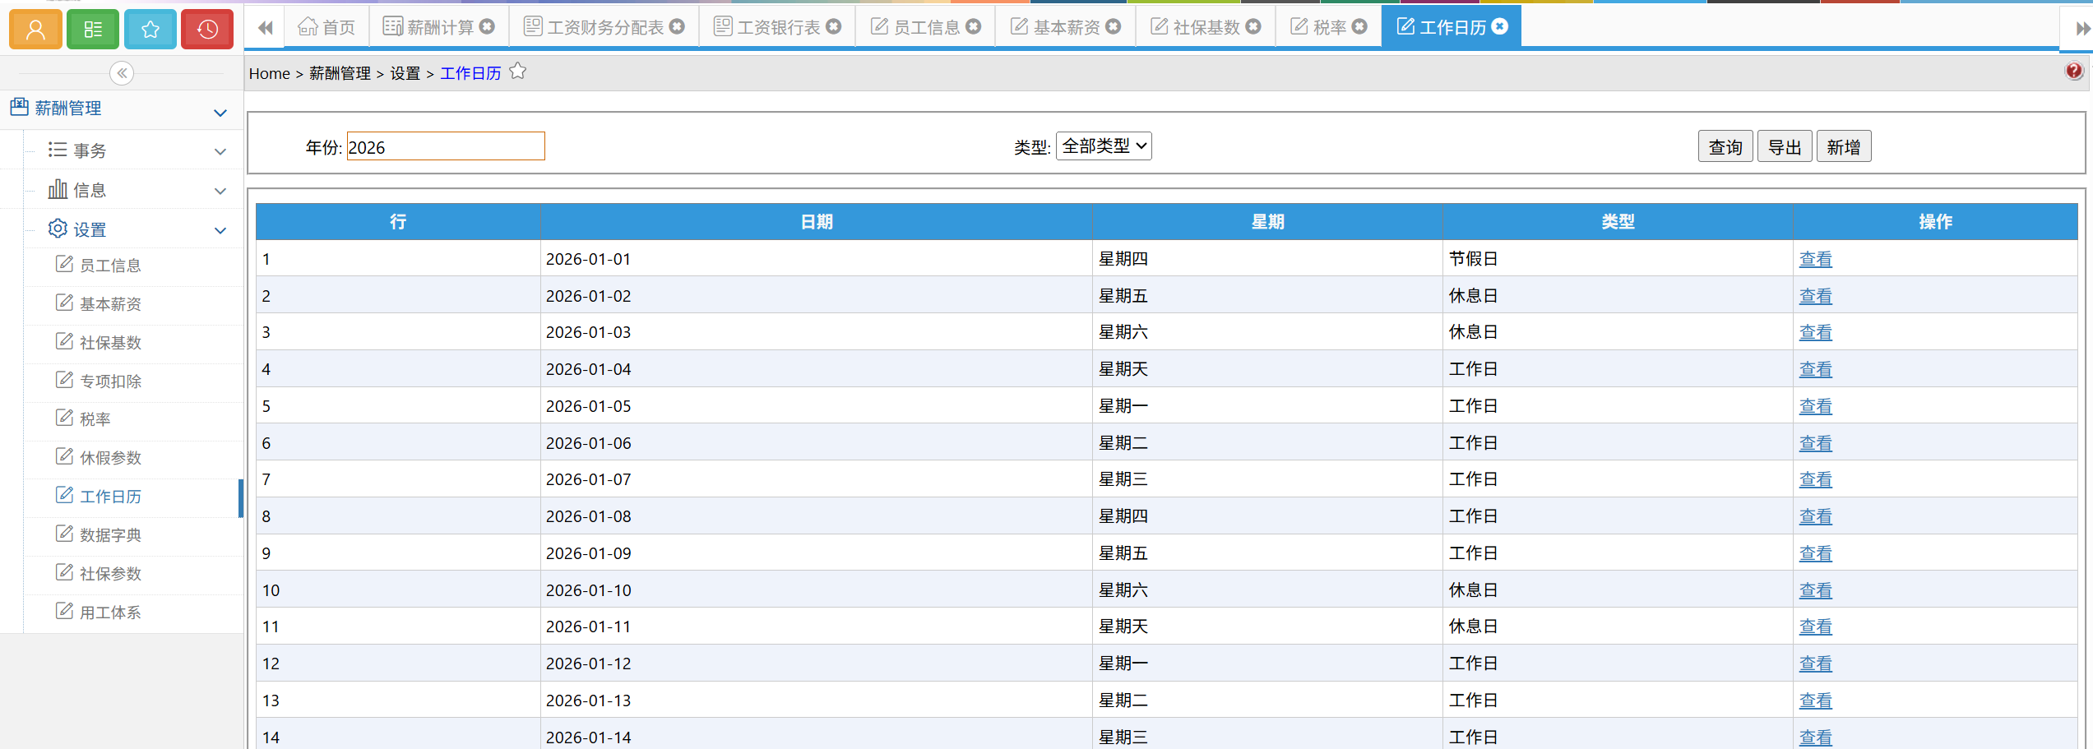Close the 基本薪资 tab
This screenshot has height=749, width=2093.
[x=1113, y=26]
